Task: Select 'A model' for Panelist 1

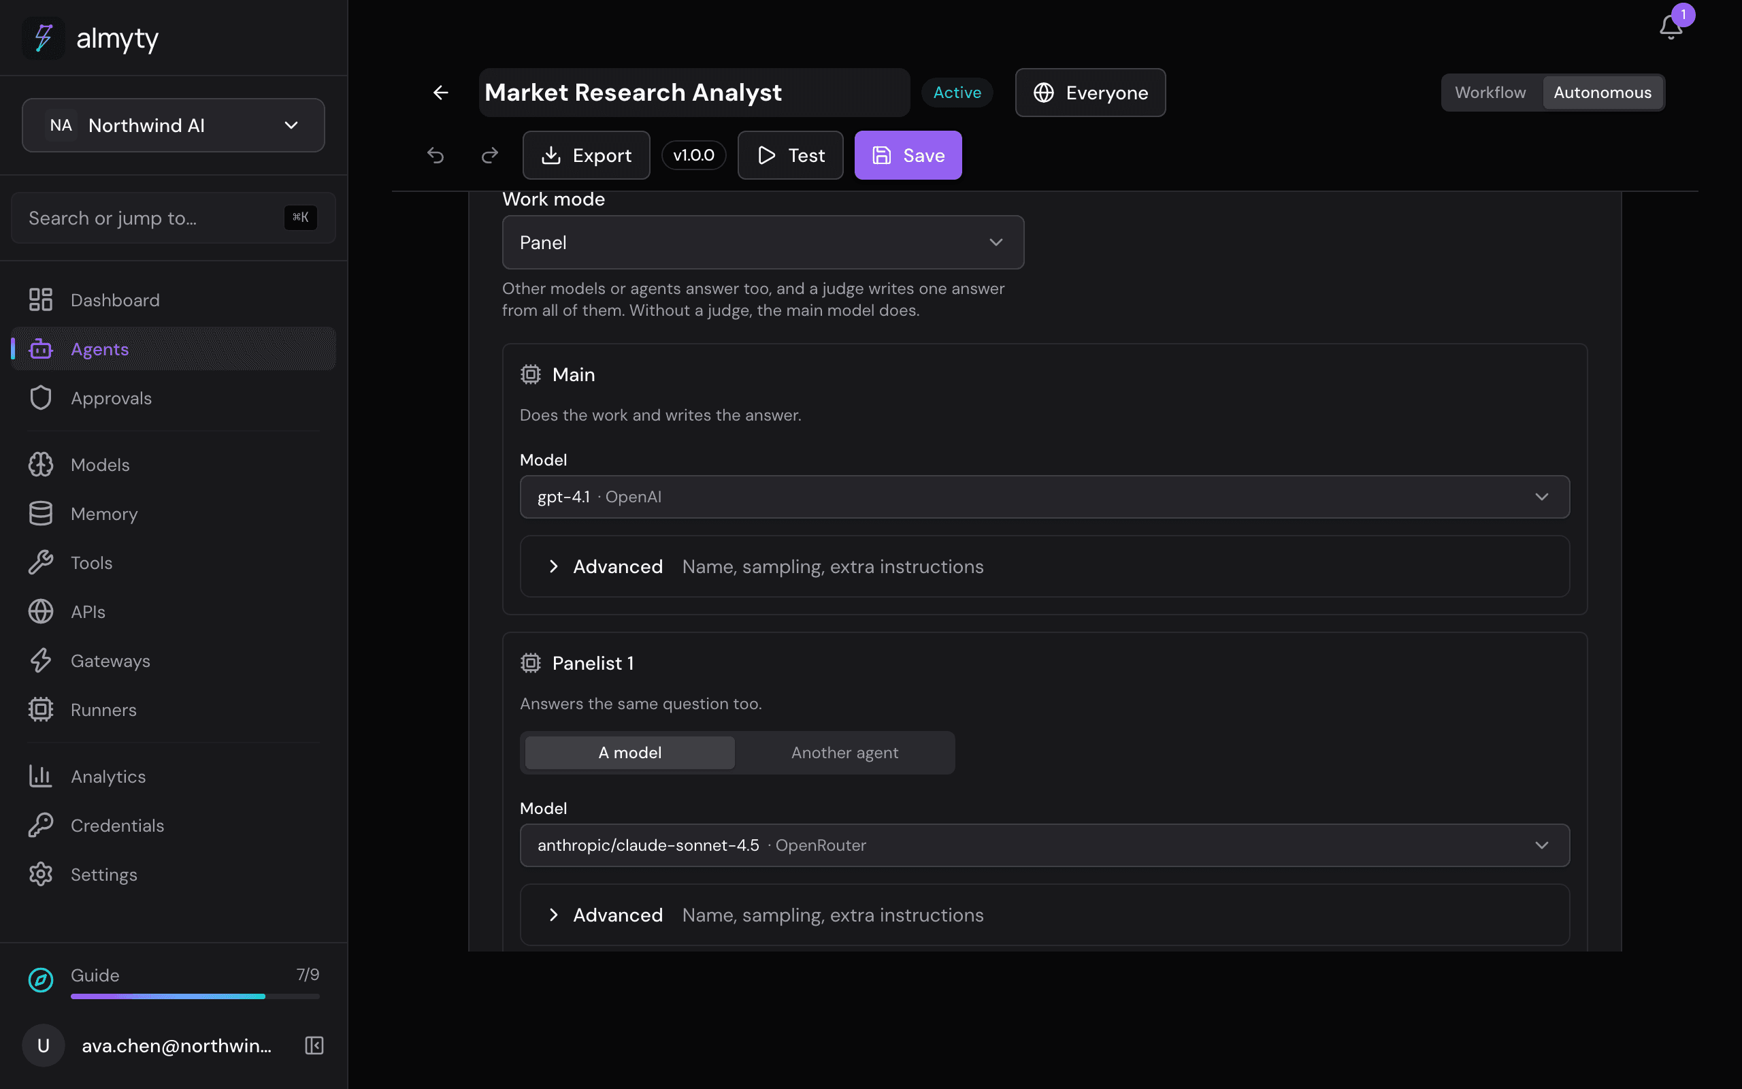Action: click(x=630, y=753)
